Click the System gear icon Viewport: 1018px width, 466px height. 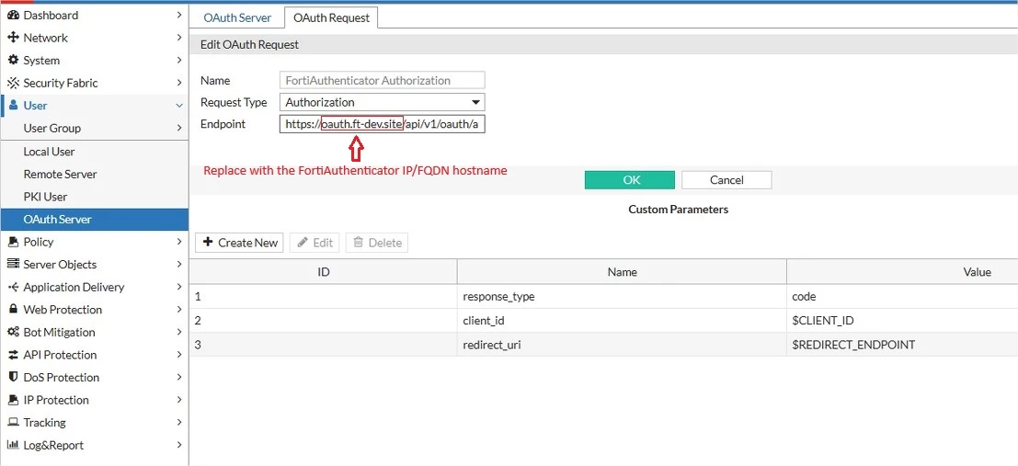pyautogui.click(x=13, y=61)
